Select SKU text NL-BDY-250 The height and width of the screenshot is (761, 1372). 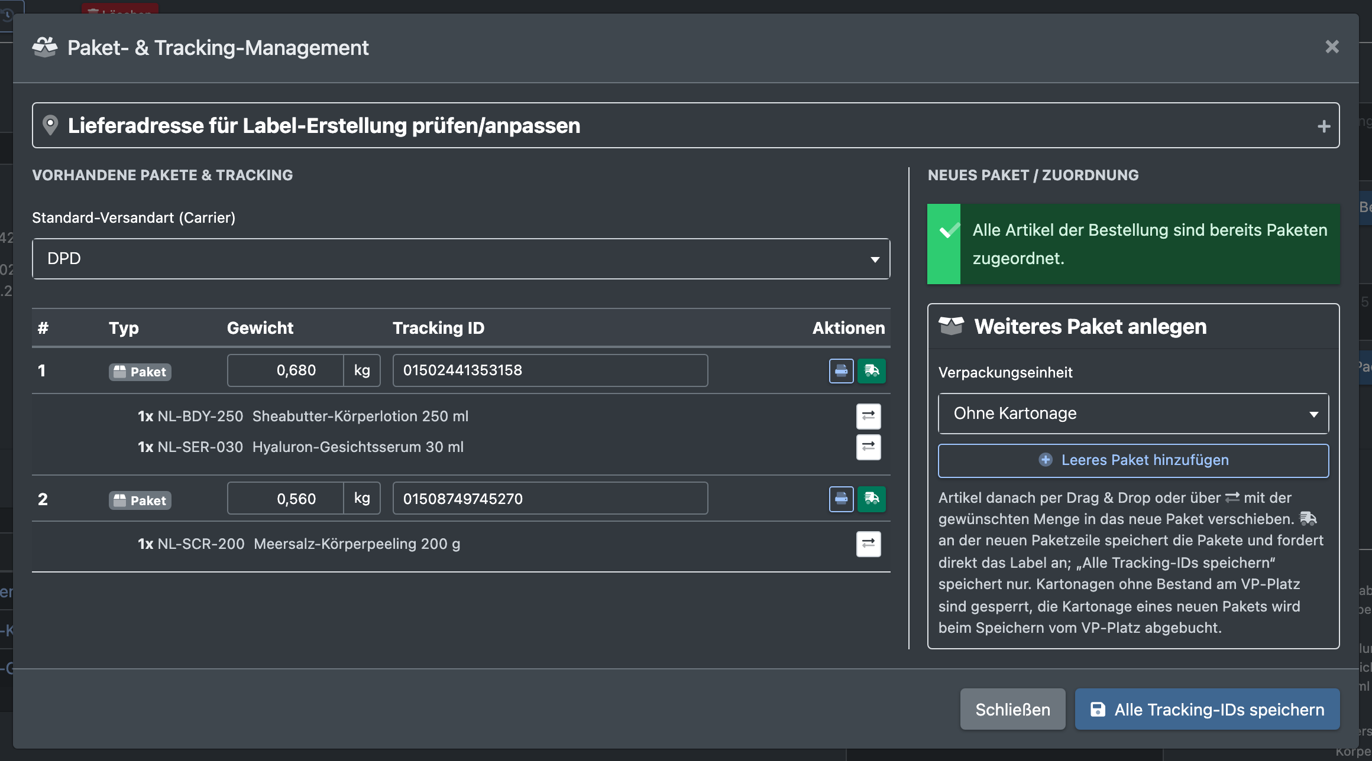(x=200, y=416)
